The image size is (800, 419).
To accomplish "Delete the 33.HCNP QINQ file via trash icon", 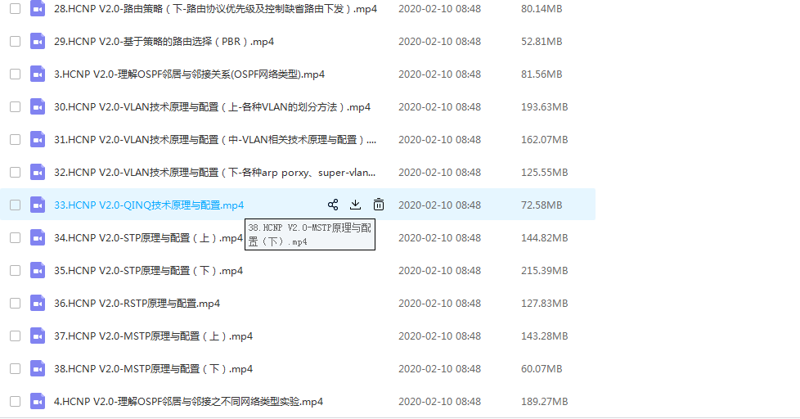I will pyautogui.click(x=379, y=205).
